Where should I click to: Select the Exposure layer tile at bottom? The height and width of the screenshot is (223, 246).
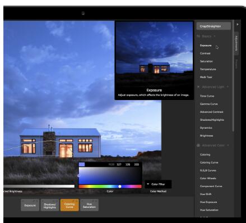tap(30, 205)
